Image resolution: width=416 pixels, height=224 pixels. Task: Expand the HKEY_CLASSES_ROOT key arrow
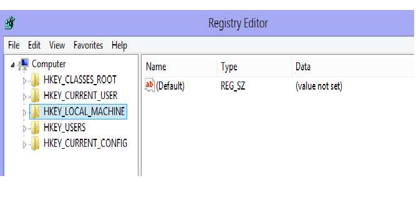24,81
